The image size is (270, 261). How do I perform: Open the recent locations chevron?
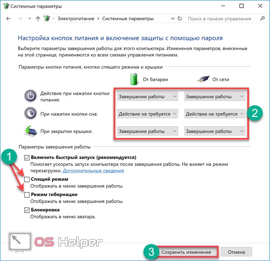click(x=30, y=19)
